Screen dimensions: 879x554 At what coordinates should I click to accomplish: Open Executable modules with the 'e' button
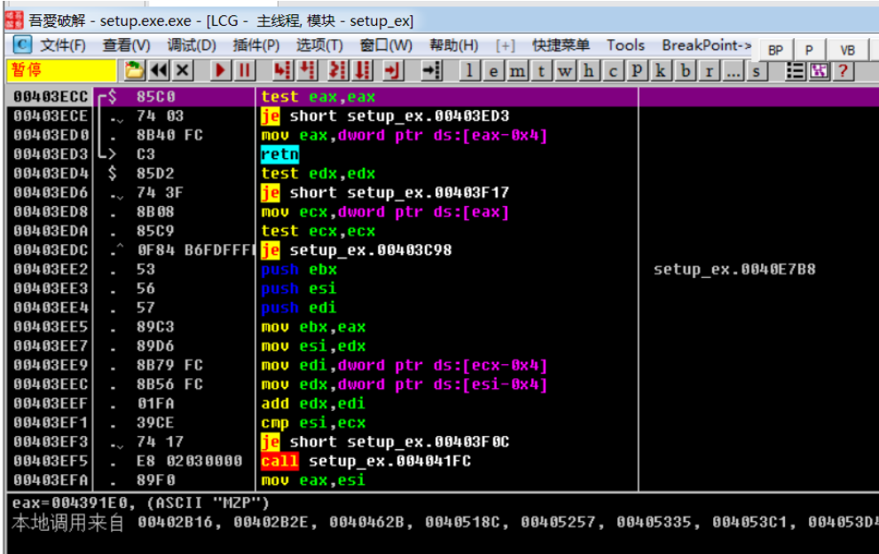(x=493, y=71)
